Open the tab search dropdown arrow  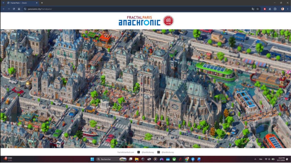(x=3, y=3)
